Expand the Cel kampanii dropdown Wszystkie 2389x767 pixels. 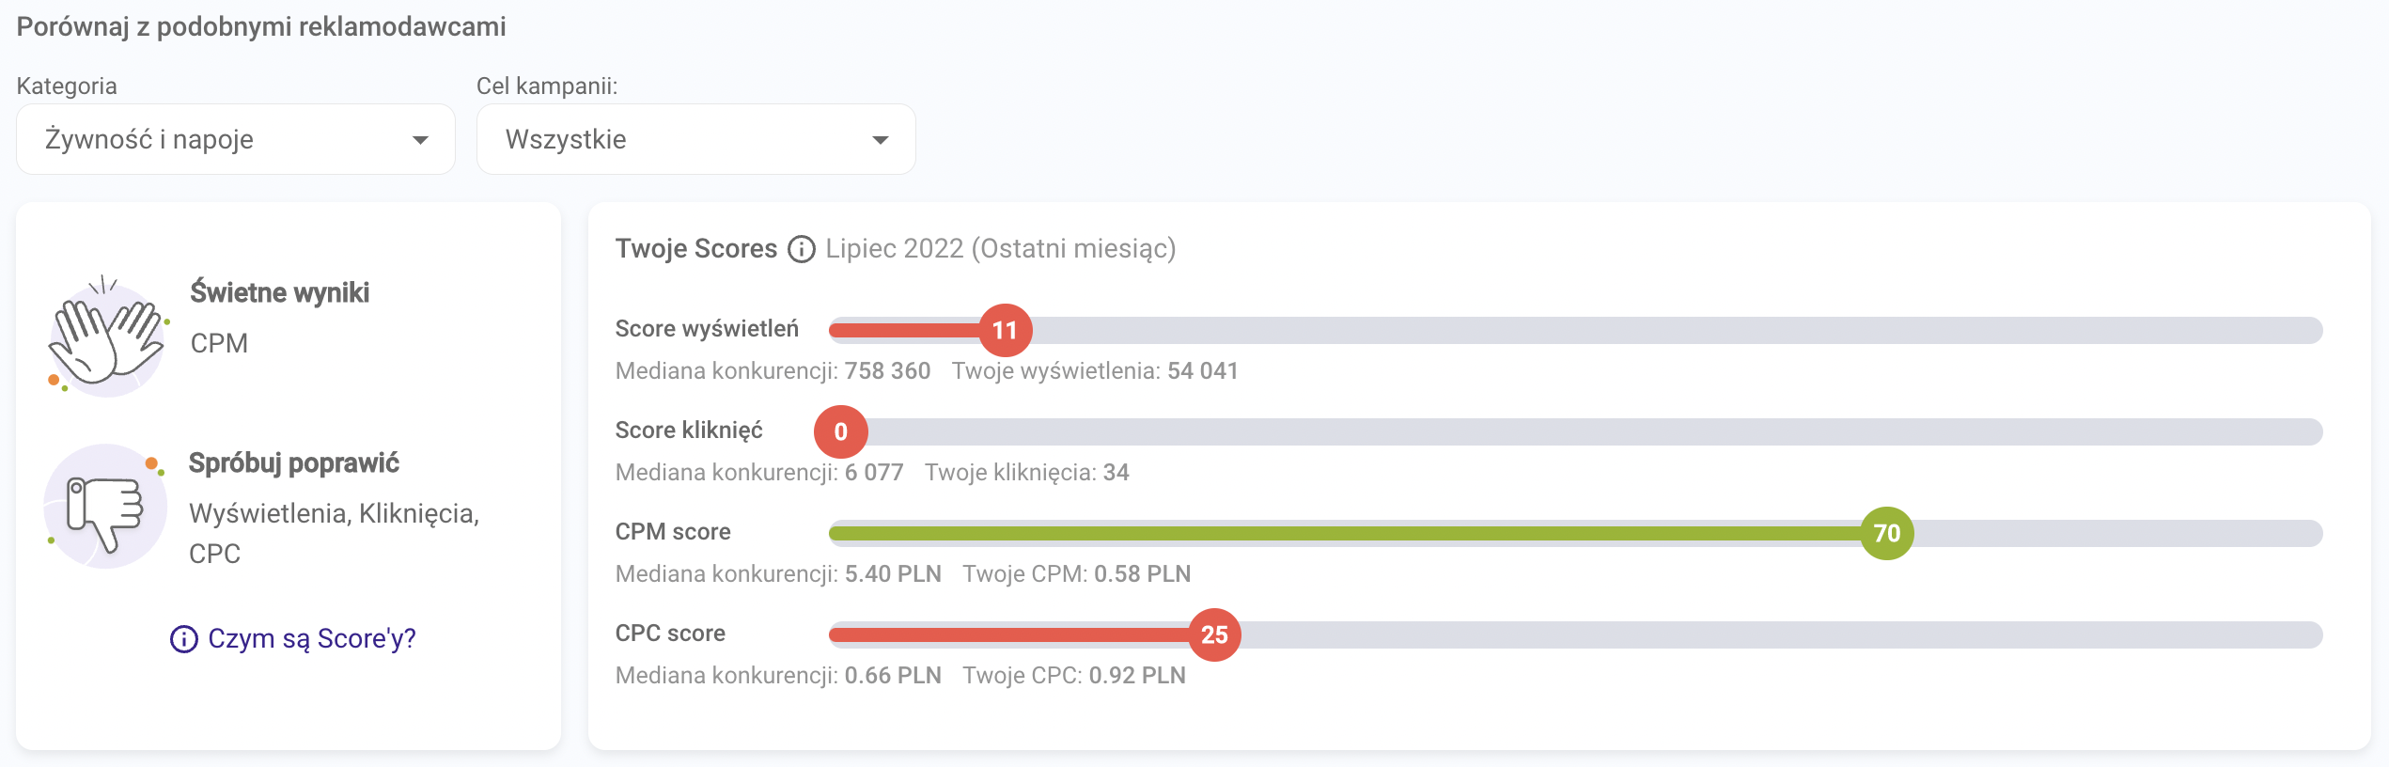click(695, 139)
